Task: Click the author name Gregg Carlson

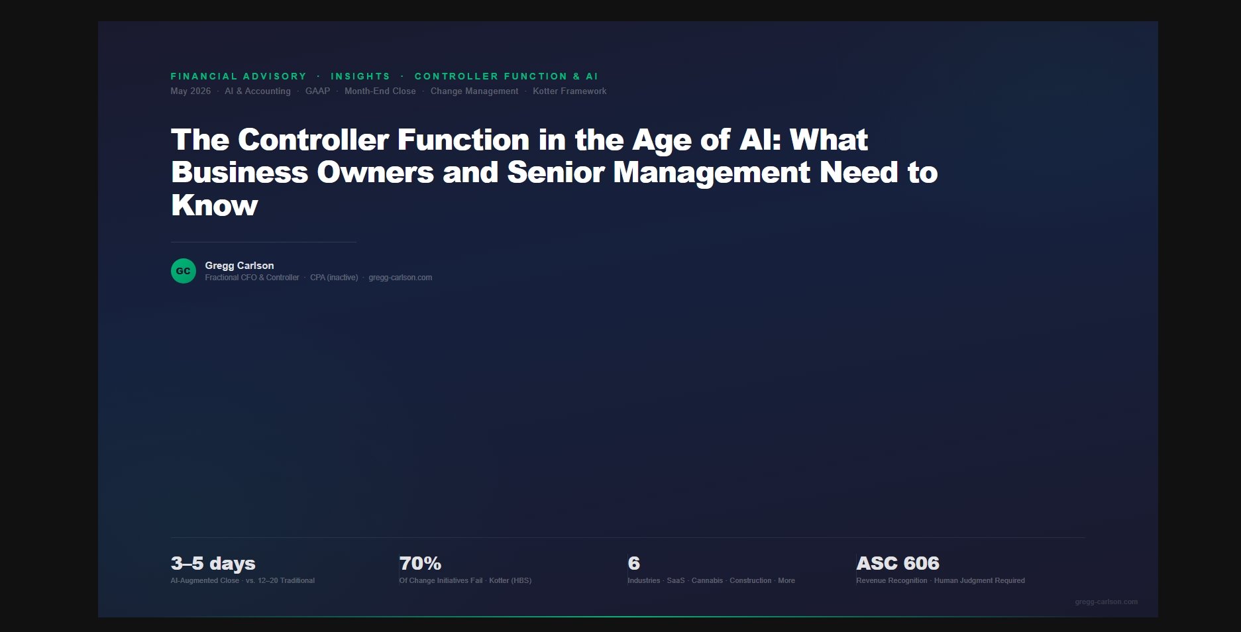Action: [239, 265]
